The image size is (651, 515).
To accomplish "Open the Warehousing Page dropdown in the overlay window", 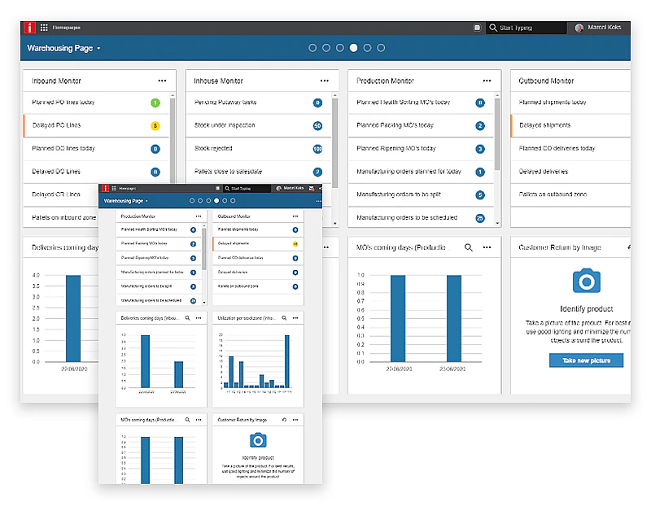I will pyautogui.click(x=148, y=199).
